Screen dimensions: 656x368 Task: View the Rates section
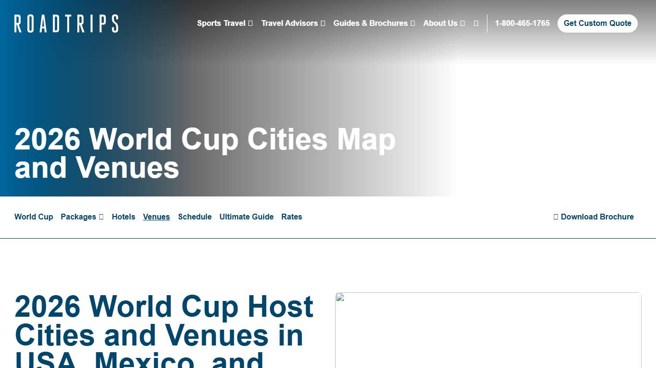click(292, 217)
